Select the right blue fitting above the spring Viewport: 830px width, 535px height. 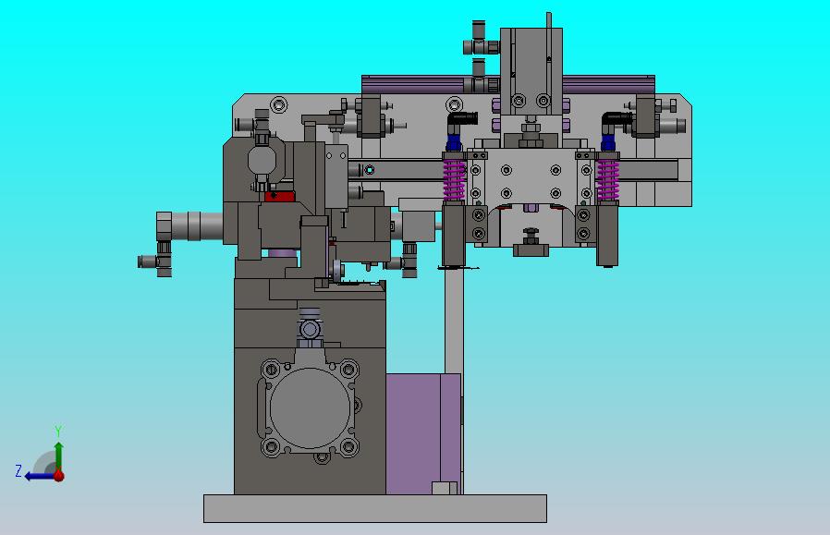click(607, 143)
